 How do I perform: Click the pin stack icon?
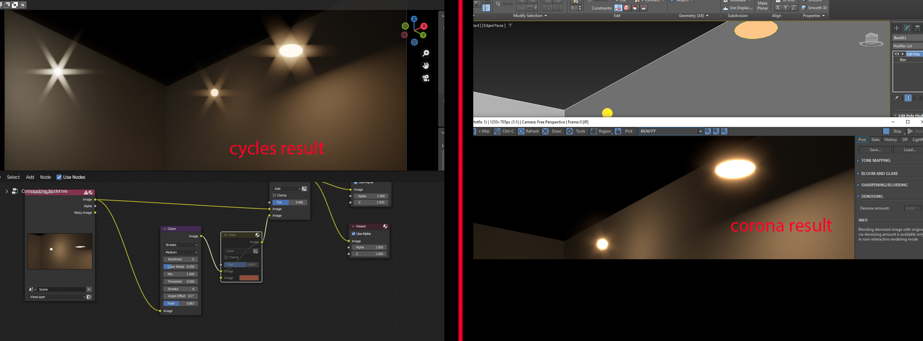pyautogui.click(x=896, y=98)
